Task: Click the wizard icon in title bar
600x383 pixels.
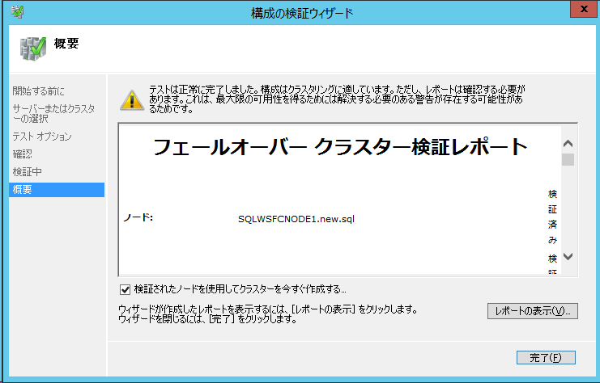Action: [x=15, y=11]
